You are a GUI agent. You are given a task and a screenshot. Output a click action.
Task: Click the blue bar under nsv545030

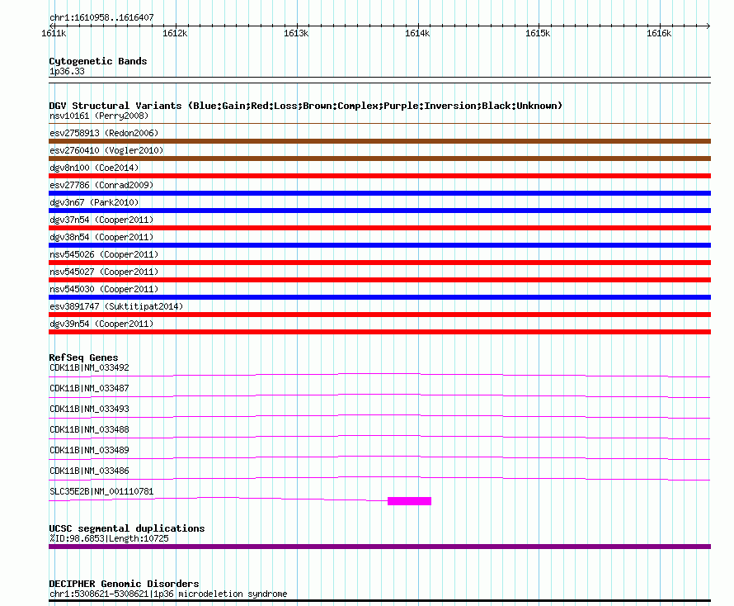[379, 297]
